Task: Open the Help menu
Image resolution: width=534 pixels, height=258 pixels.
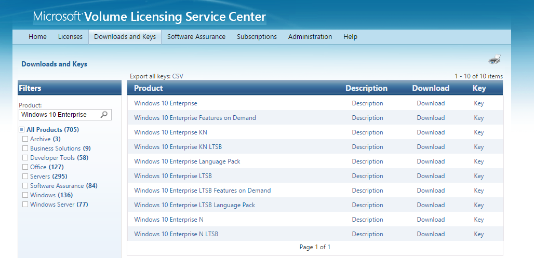Action: coord(350,37)
